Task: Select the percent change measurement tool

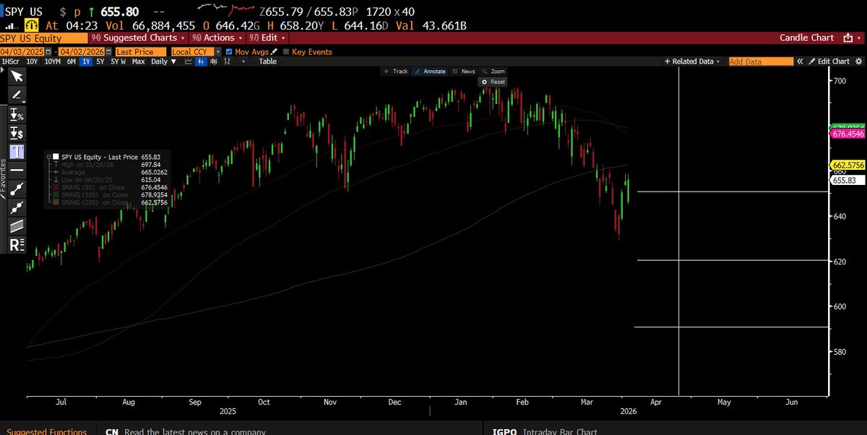Action: click(17, 114)
